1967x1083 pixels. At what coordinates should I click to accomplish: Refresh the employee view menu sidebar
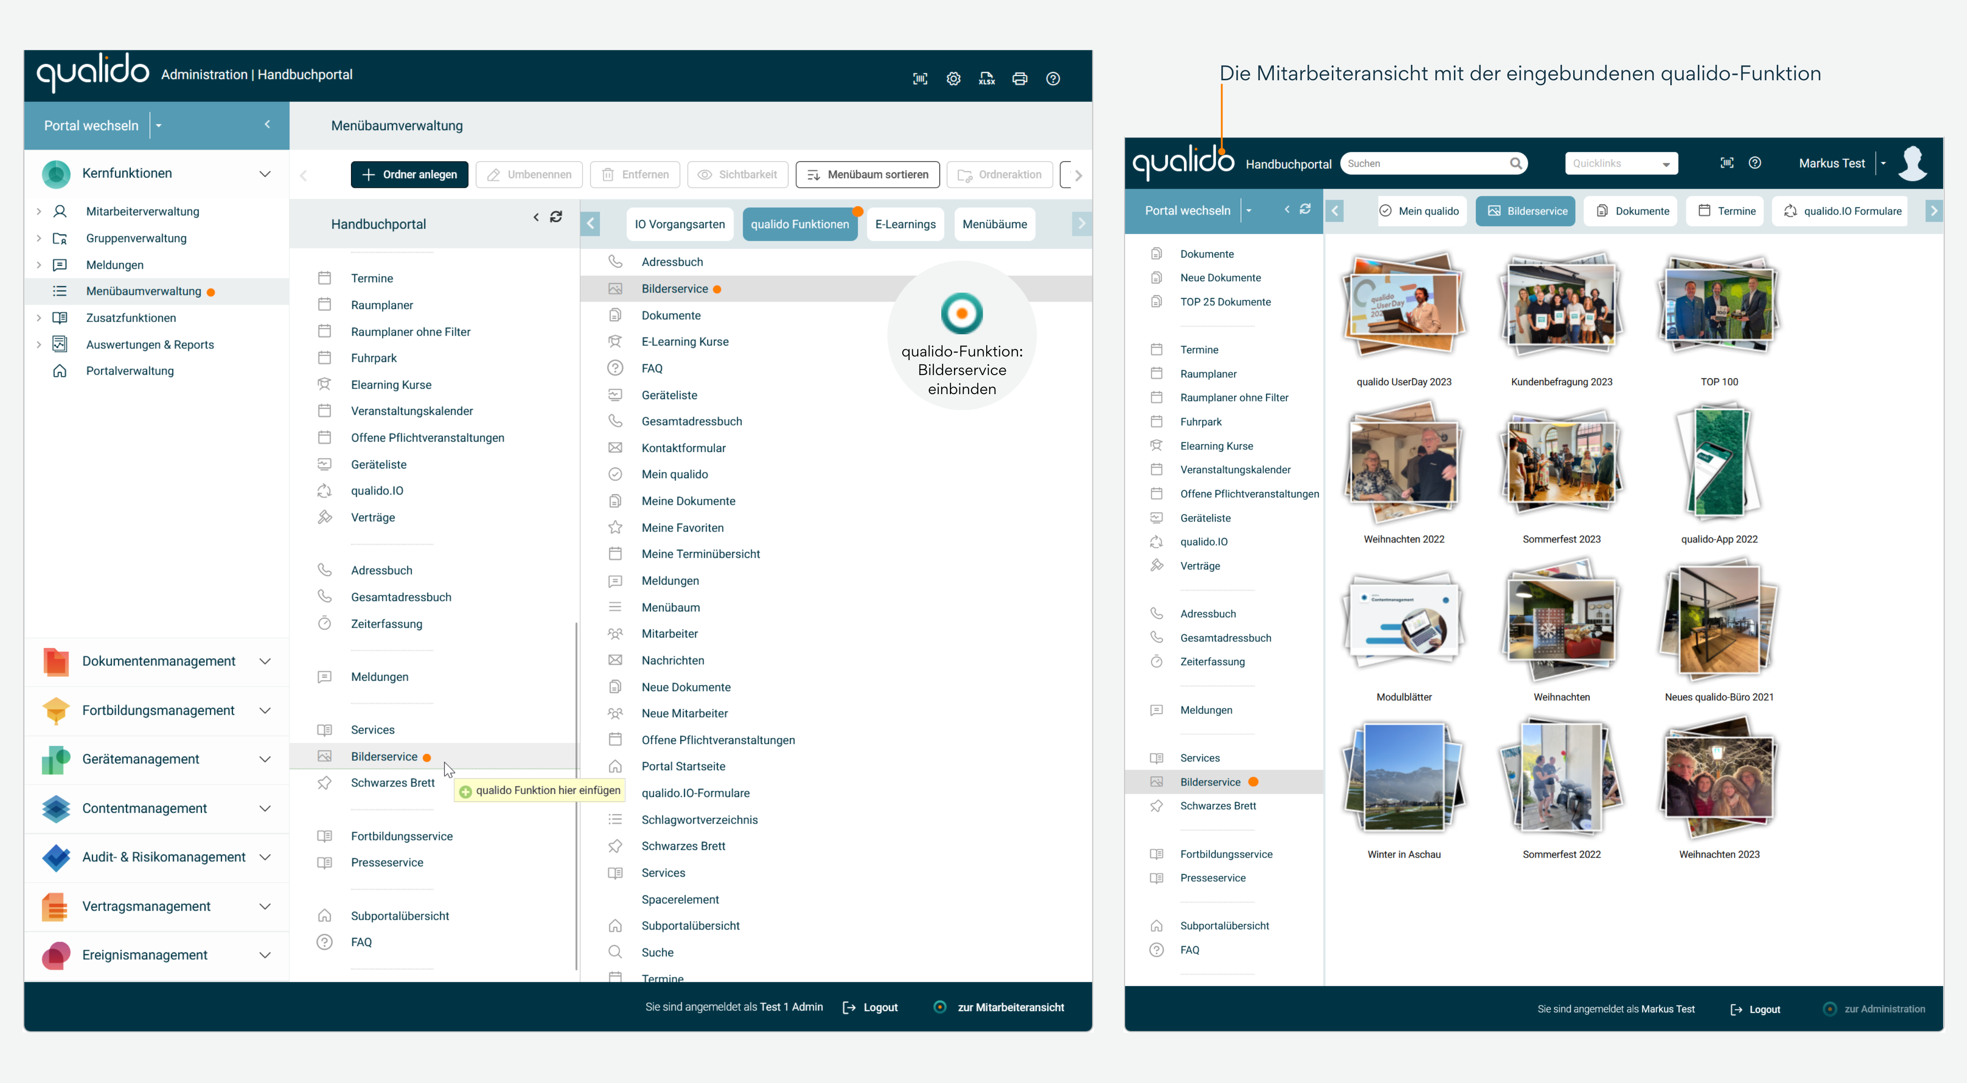[1305, 209]
